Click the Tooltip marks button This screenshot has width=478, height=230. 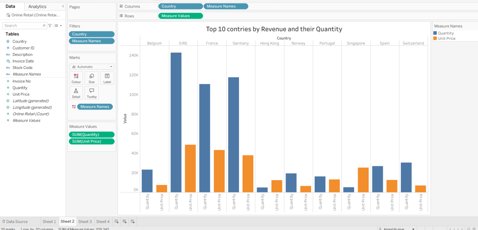[92, 93]
